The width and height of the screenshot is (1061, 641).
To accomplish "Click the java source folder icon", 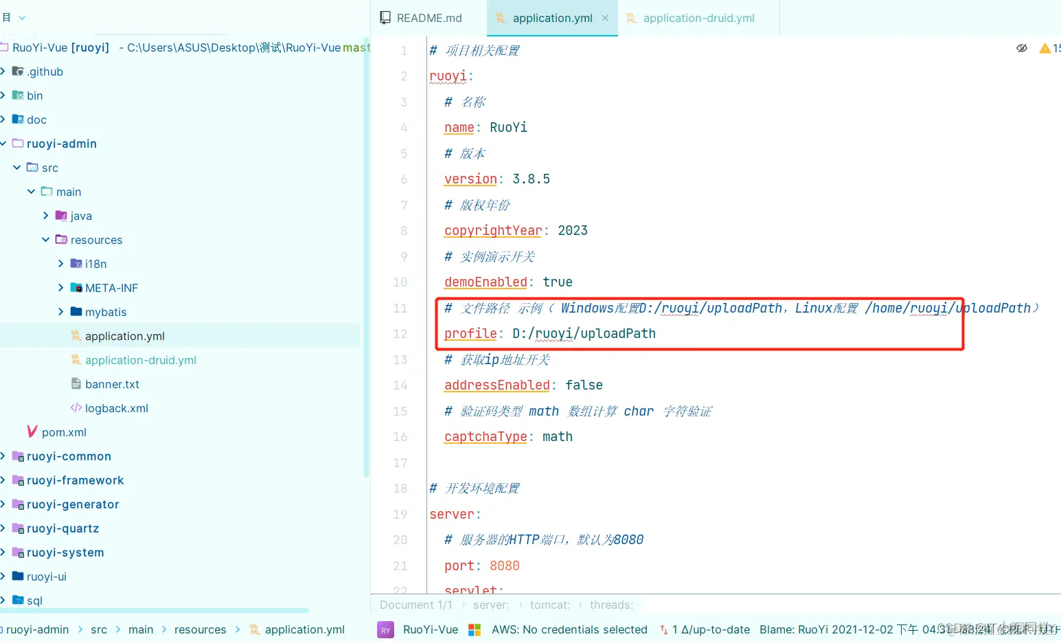I will [x=61, y=216].
